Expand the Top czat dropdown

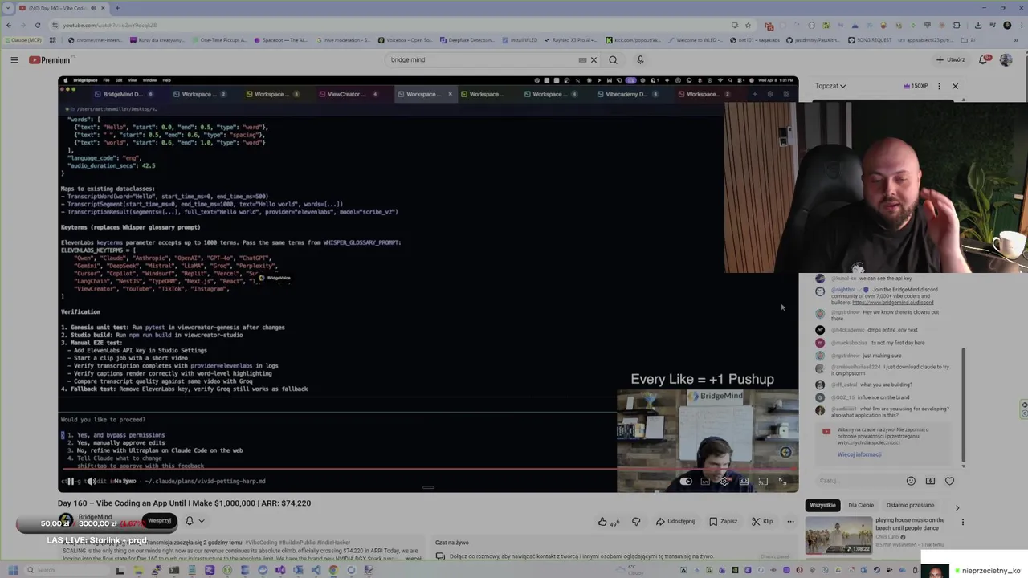(830, 86)
